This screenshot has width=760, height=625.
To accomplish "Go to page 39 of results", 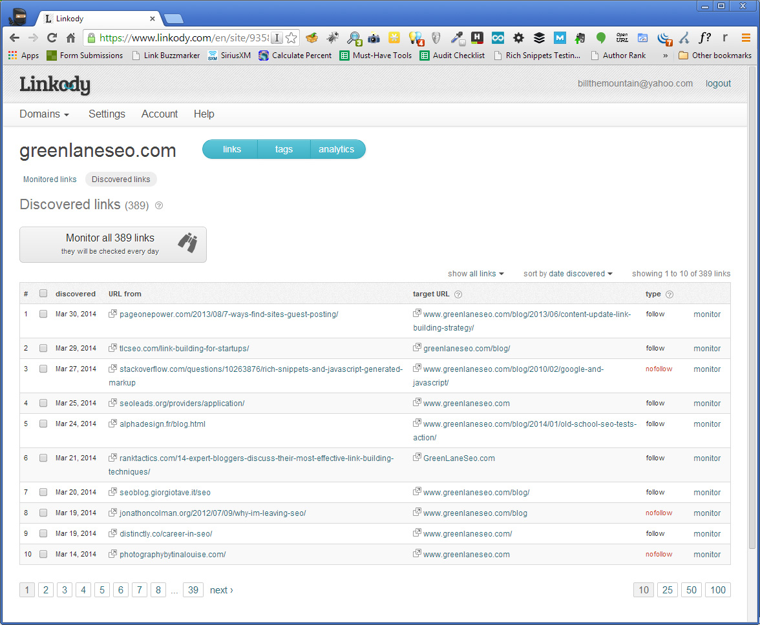I will coord(193,590).
